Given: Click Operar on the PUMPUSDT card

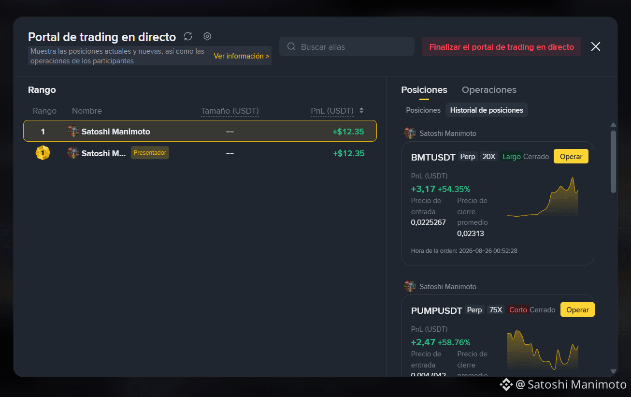Looking at the screenshot, I should [x=577, y=310].
